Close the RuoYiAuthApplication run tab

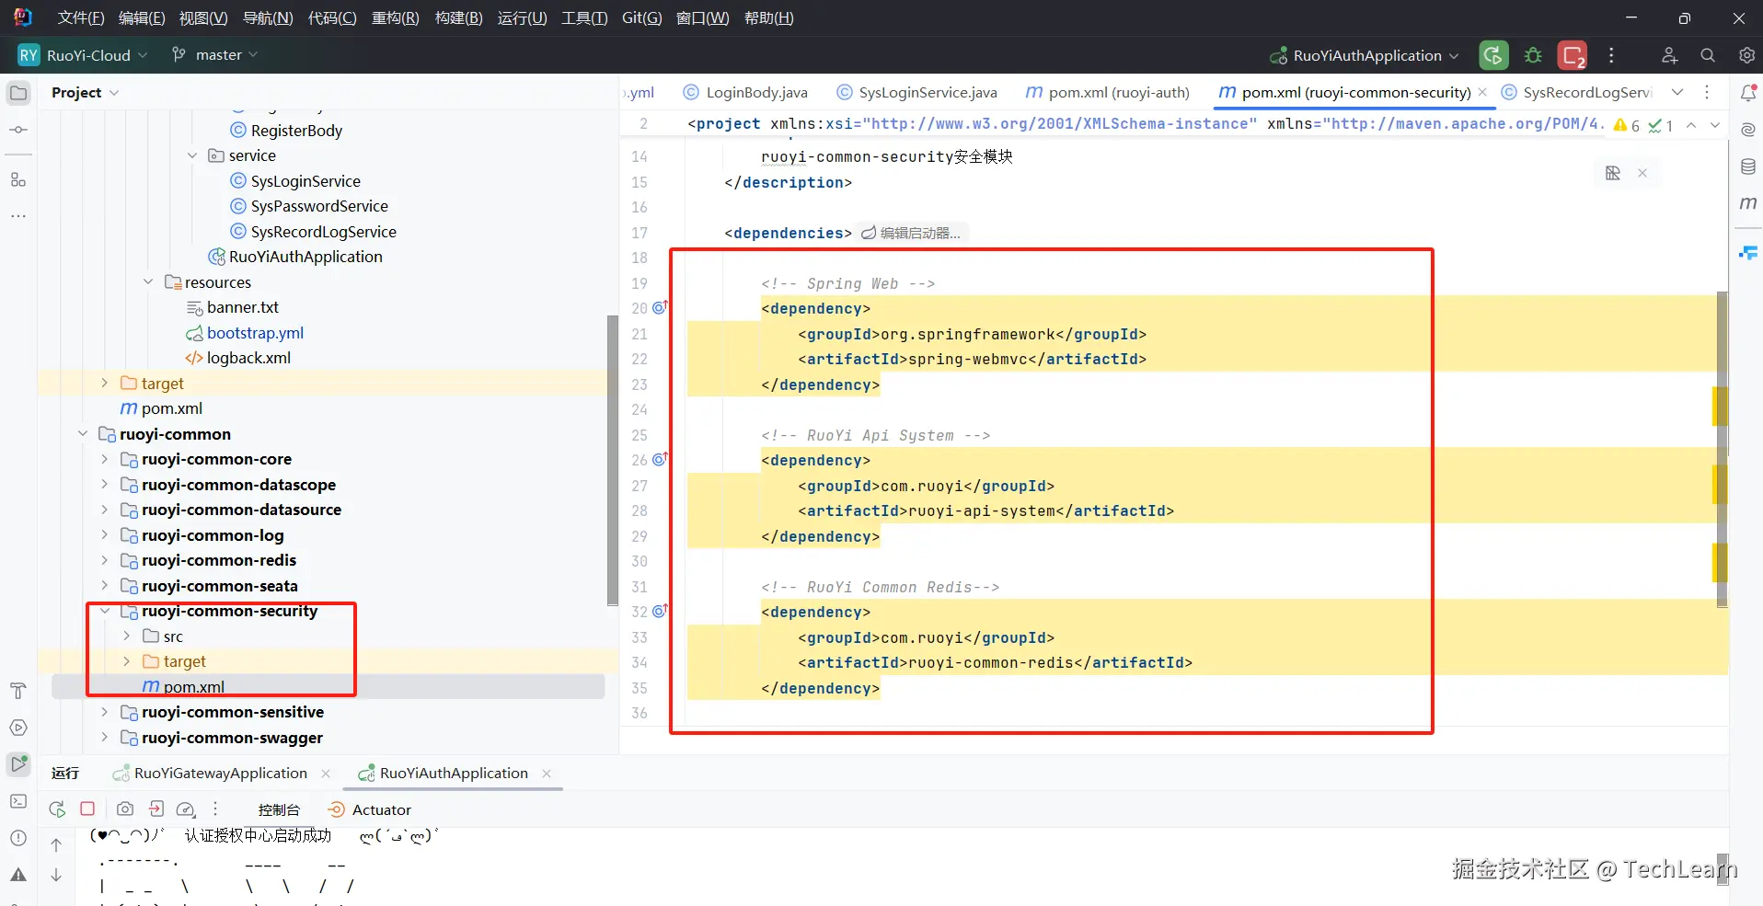547,774
